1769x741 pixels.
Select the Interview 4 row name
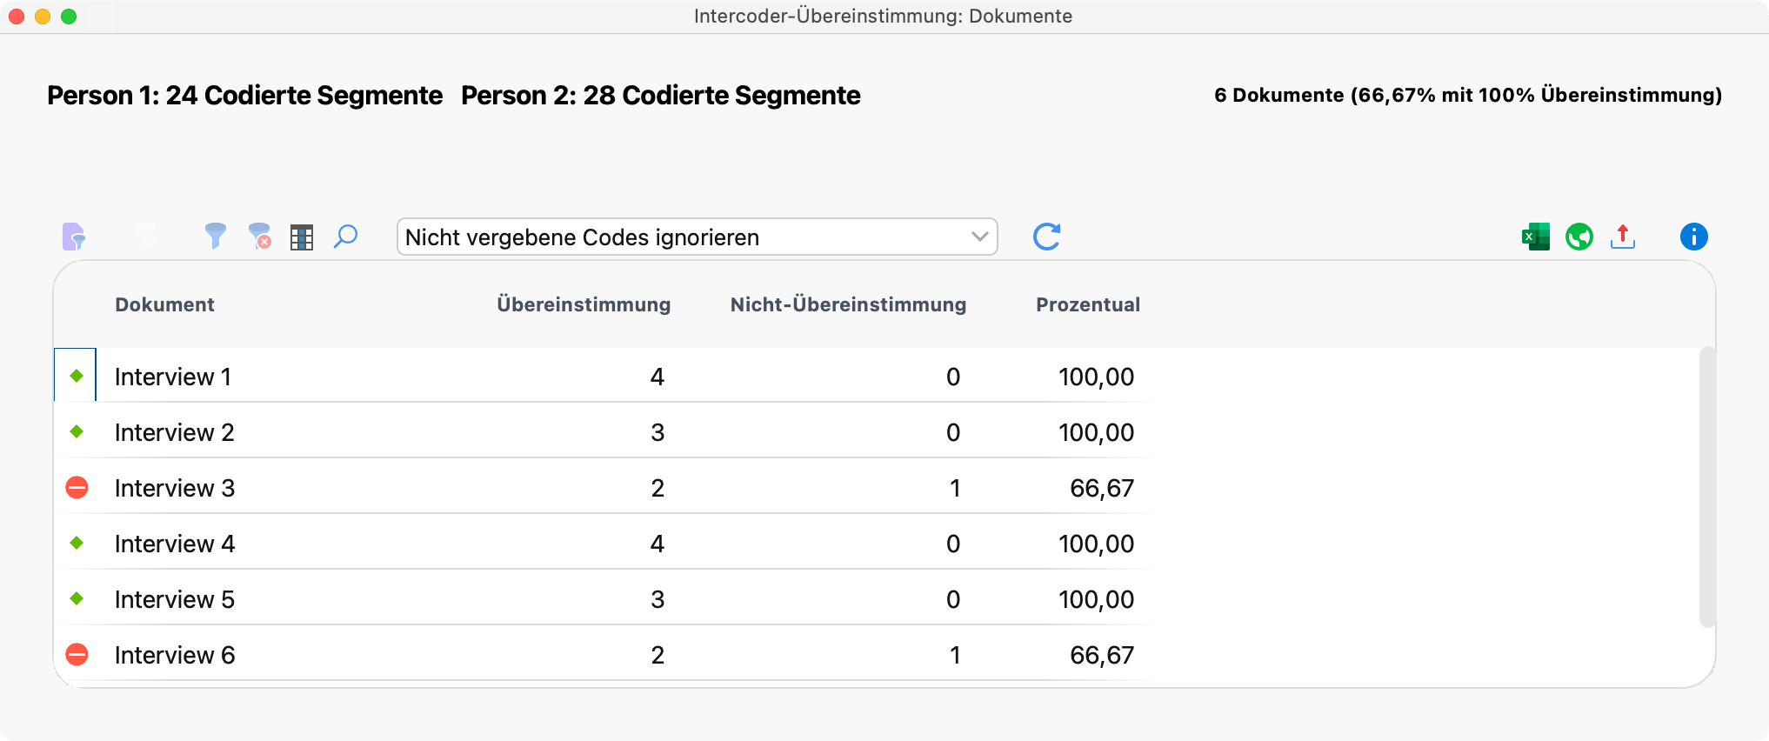tap(175, 544)
